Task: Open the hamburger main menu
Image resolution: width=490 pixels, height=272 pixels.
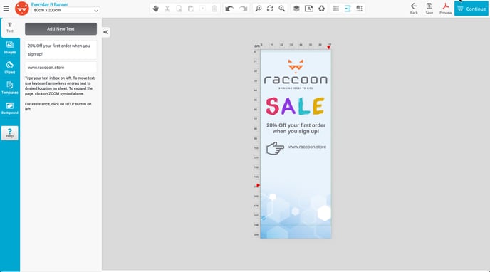Action: pos(6,9)
